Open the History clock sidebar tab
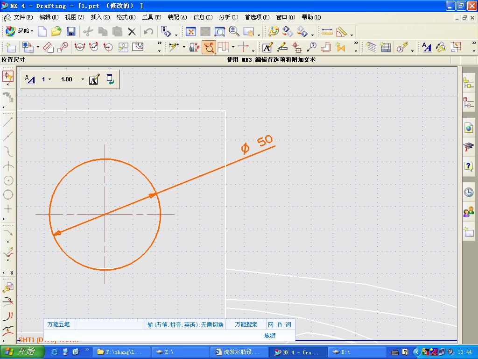 click(469, 192)
